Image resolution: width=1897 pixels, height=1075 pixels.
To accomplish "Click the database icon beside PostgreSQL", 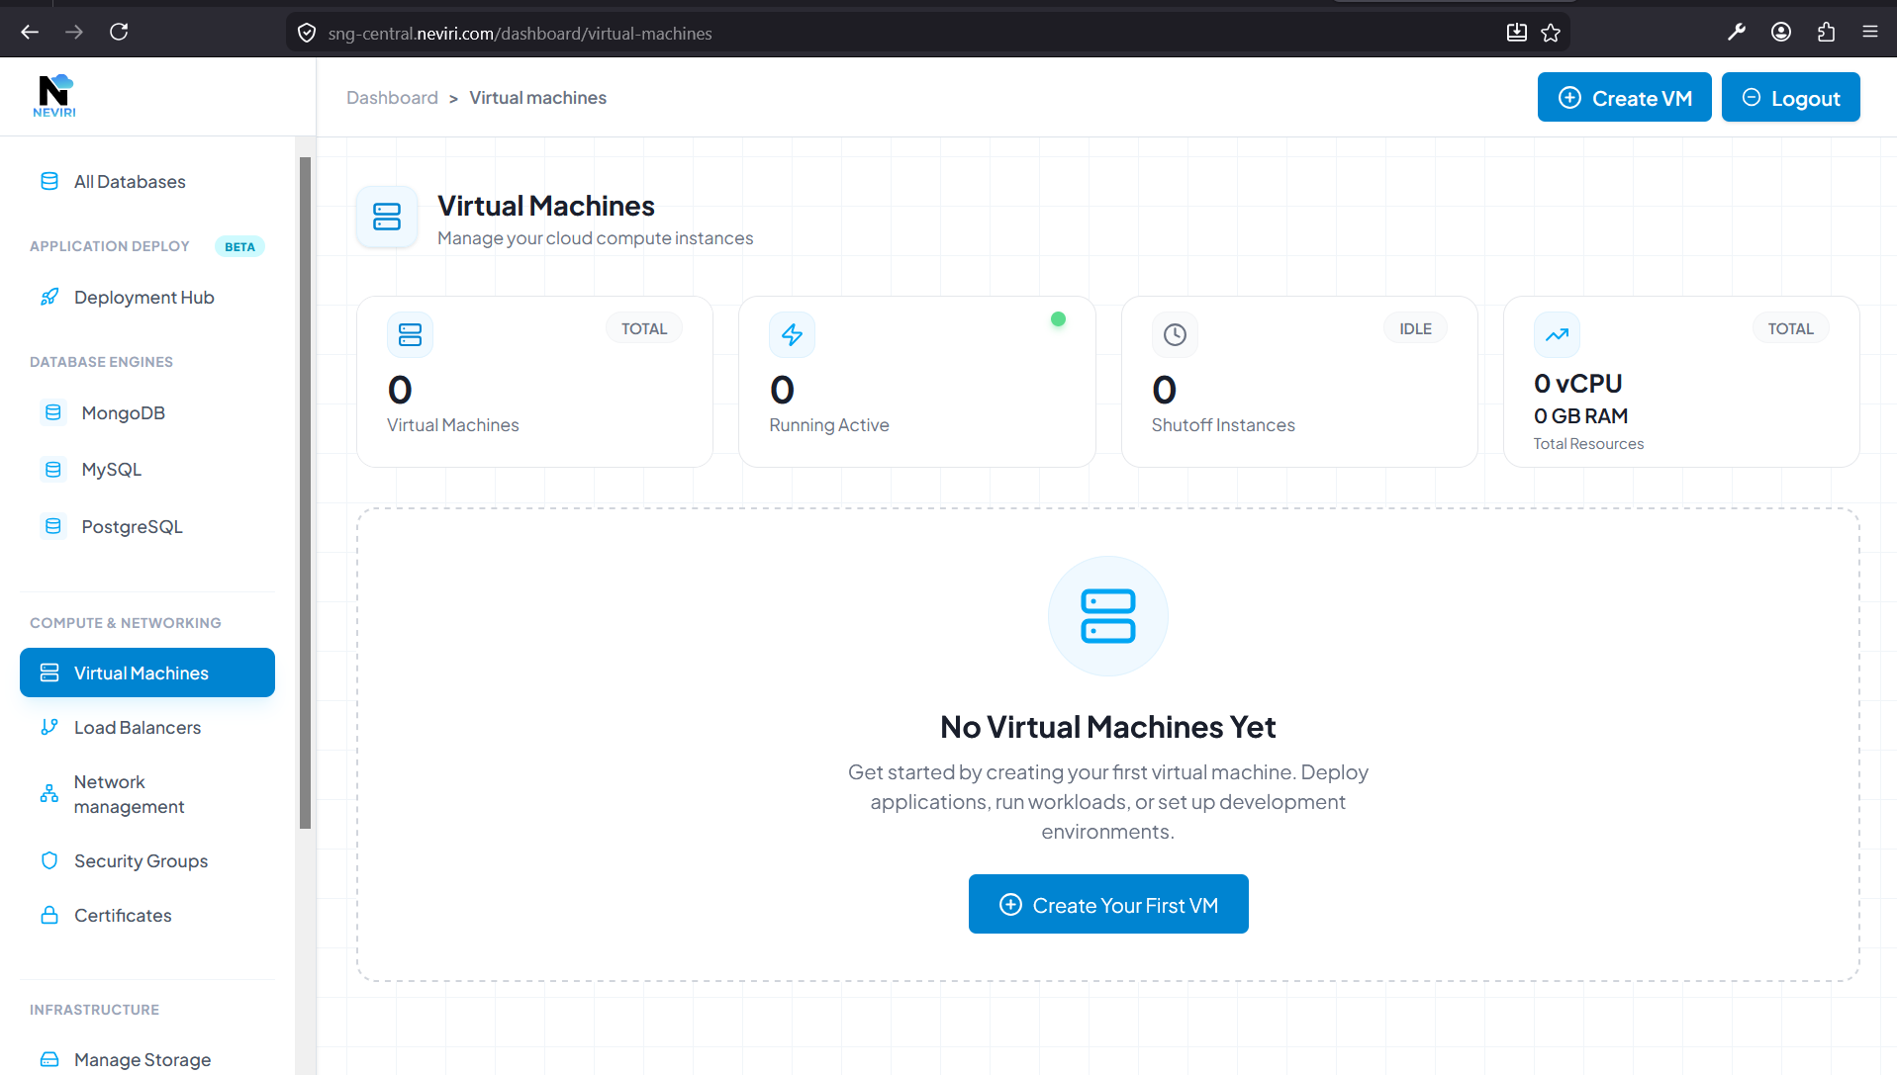I will [x=53, y=526].
